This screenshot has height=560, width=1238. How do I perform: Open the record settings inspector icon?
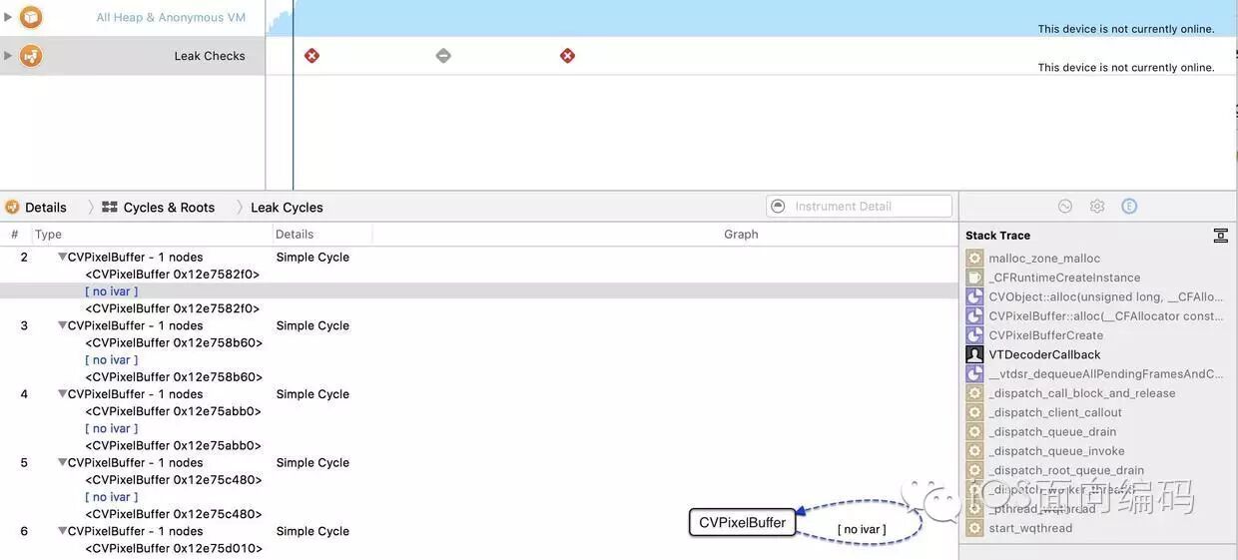[1065, 206]
